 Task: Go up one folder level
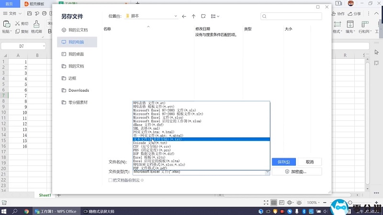(193, 16)
